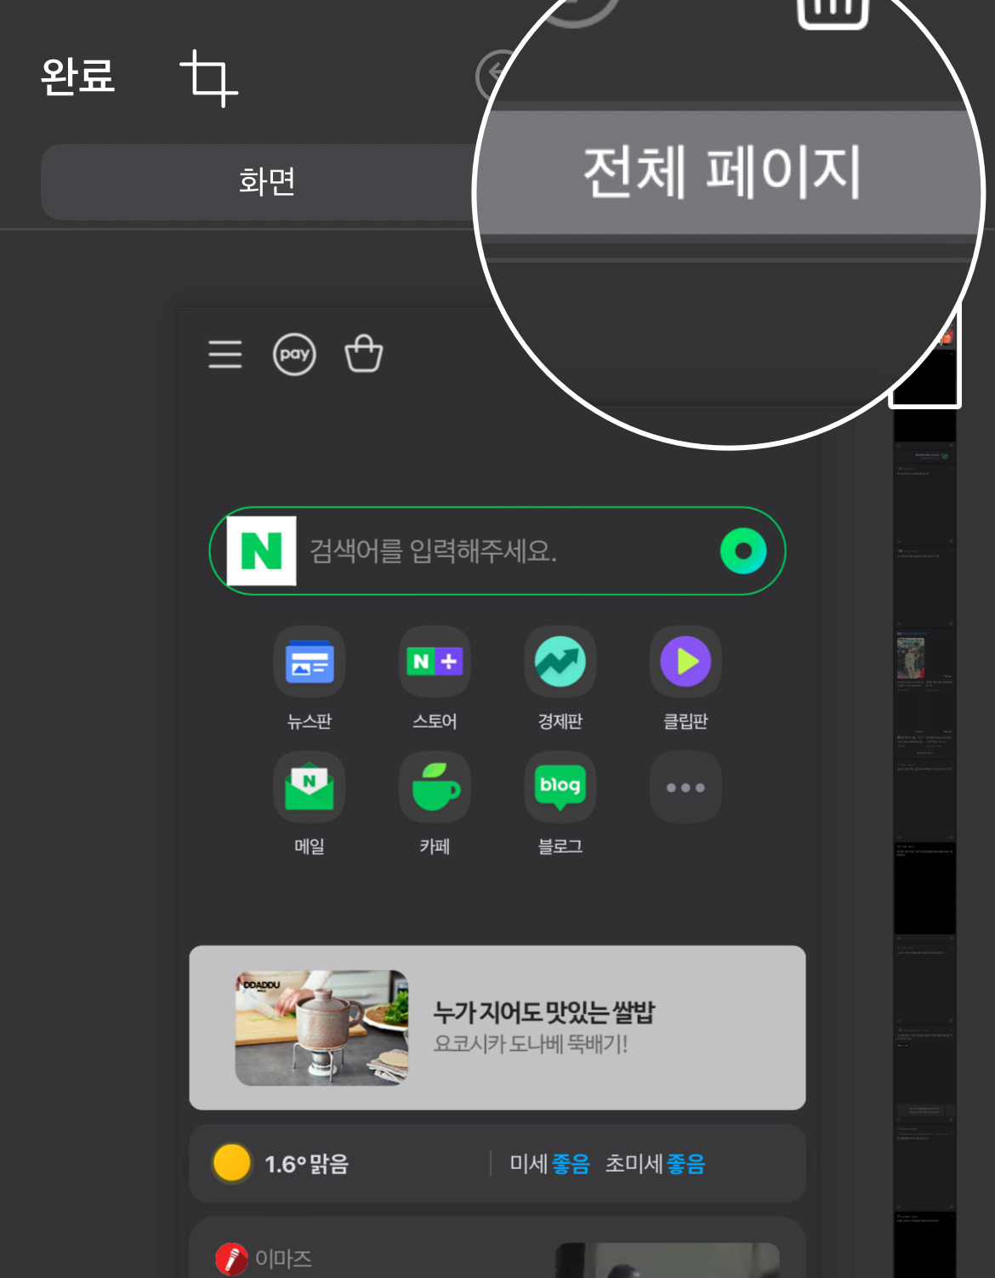
Task: Select the crop tool icon
Action: click(x=208, y=77)
